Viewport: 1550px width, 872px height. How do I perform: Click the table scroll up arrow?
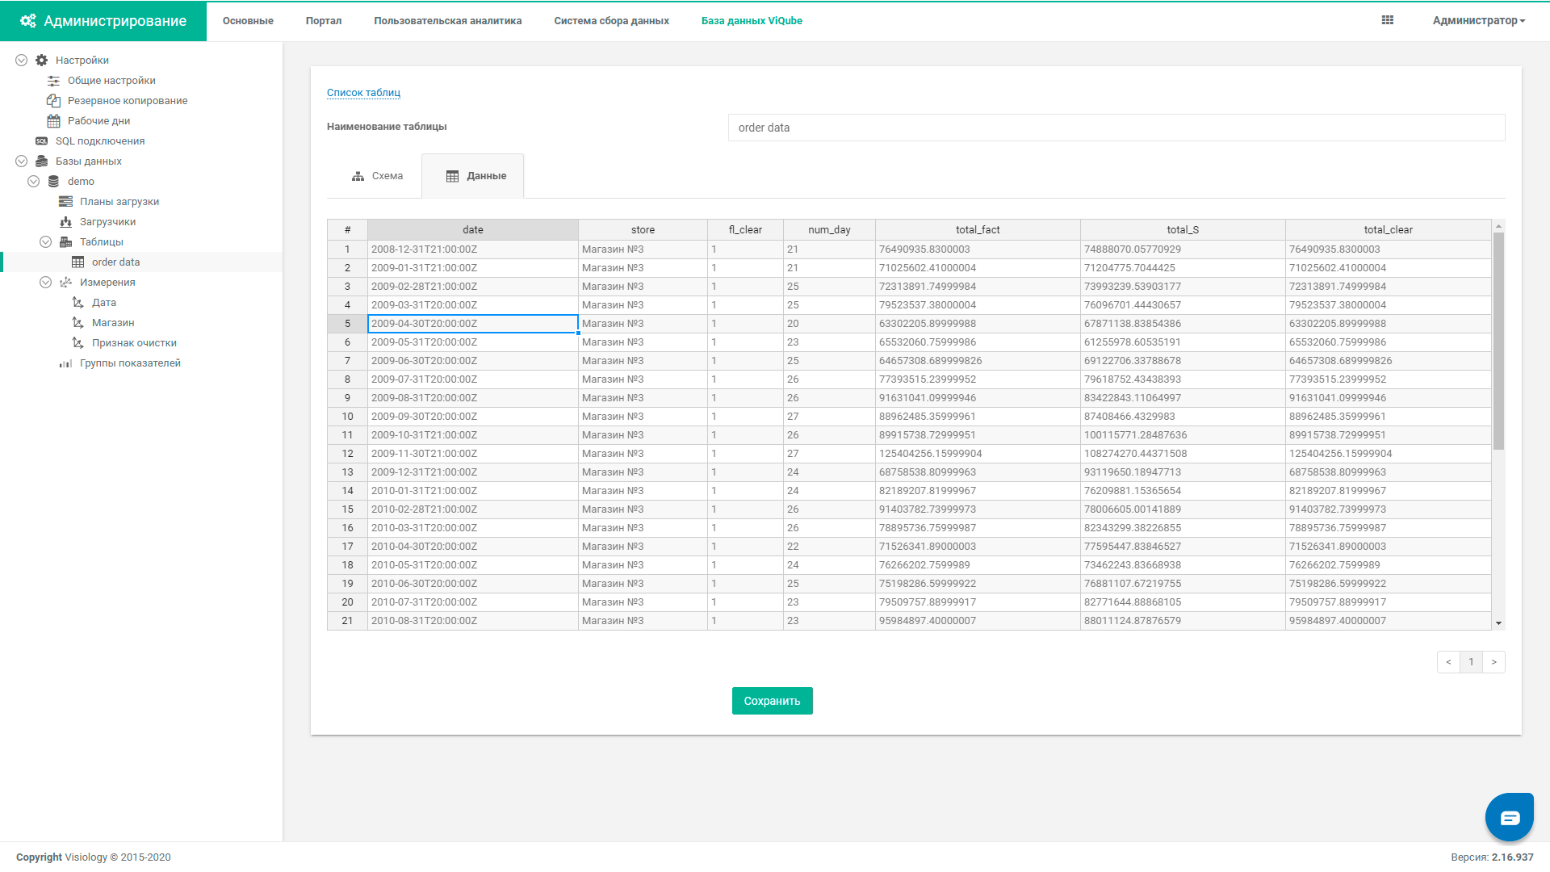1498,226
